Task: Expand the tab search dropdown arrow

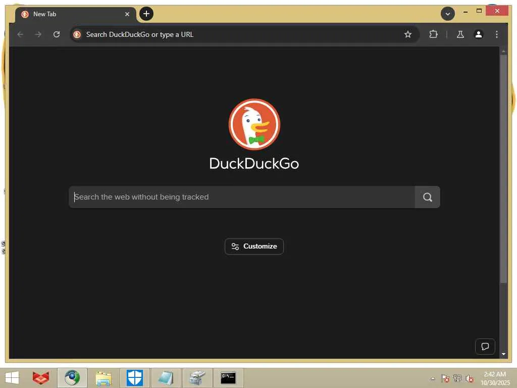Action: (448, 14)
